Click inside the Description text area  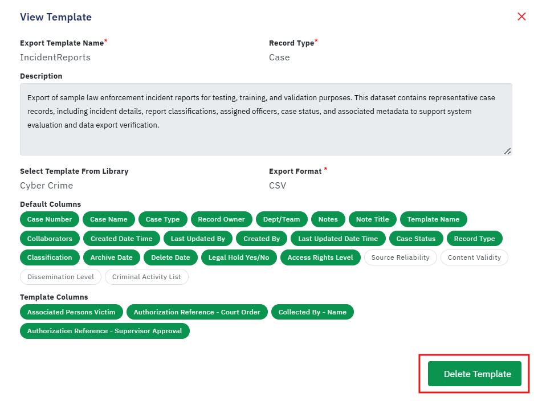click(x=266, y=120)
